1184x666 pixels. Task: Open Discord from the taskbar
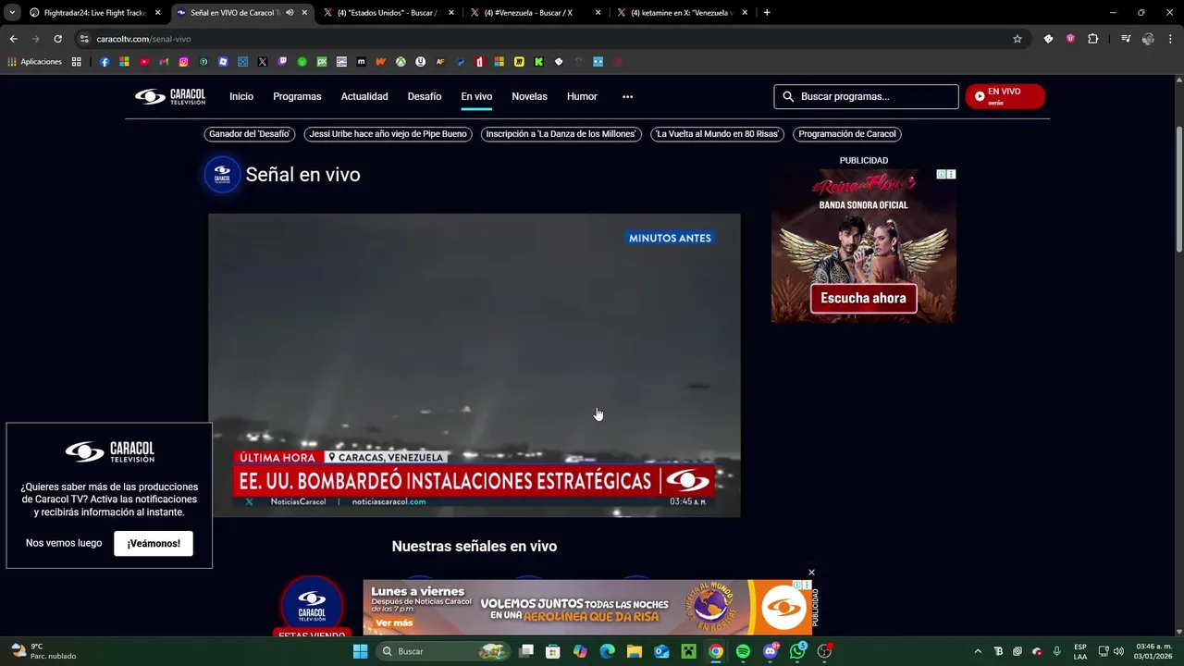[771, 651]
